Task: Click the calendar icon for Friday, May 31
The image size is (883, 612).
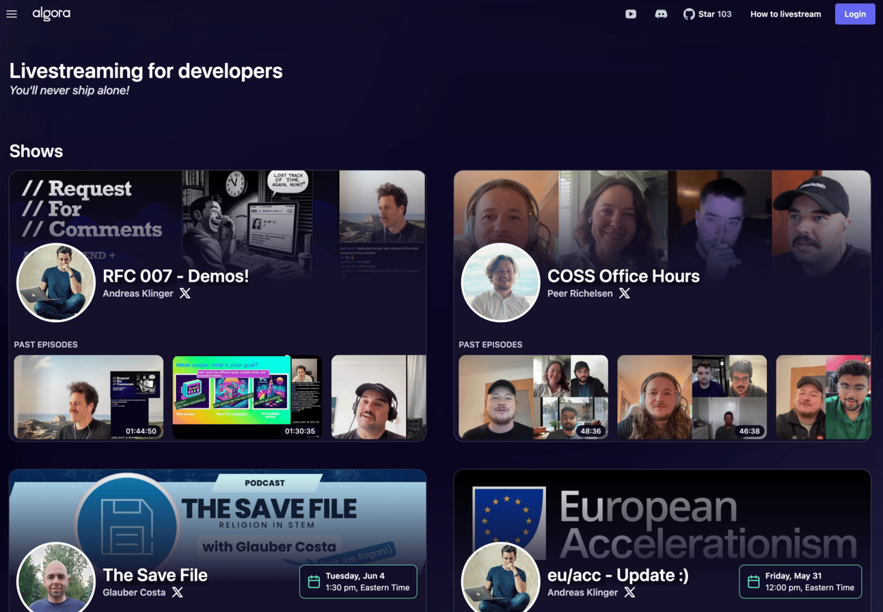Action: click(x=753, y=582)
